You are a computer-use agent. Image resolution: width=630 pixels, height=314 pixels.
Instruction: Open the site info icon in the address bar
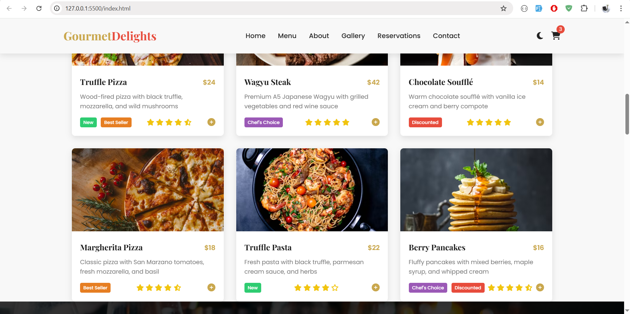(x=56, y=9)
